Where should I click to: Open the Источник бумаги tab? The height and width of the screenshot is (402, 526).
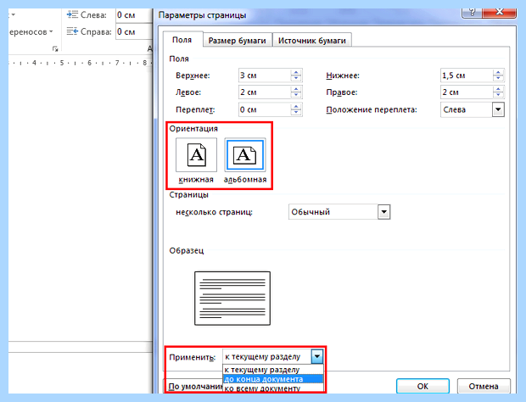[312, 41]
